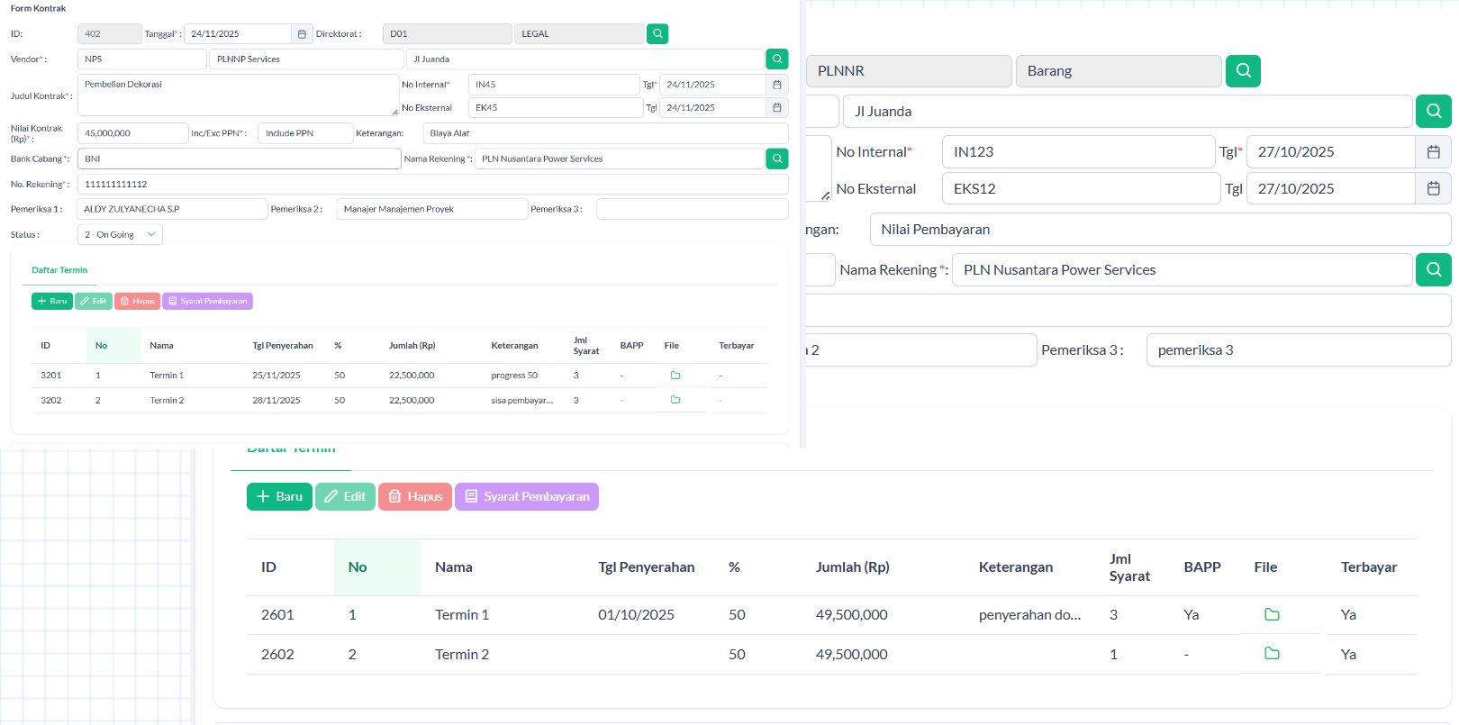Click the Edit button above row 3201
1459x725 pixels.
point(93,302)
